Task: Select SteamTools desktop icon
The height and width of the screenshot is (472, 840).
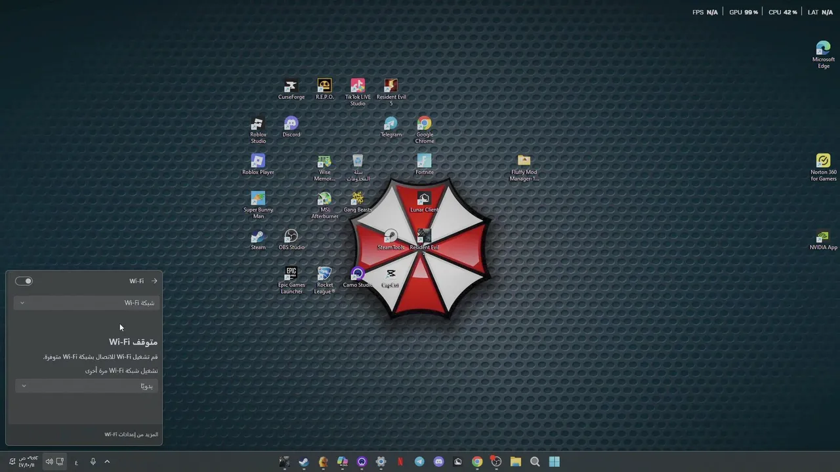Action: coord(390,240)
